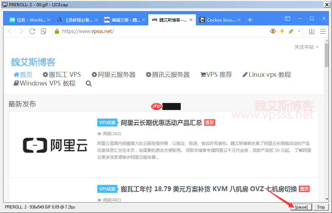Click the green plug extension icon

click(290, 31)
